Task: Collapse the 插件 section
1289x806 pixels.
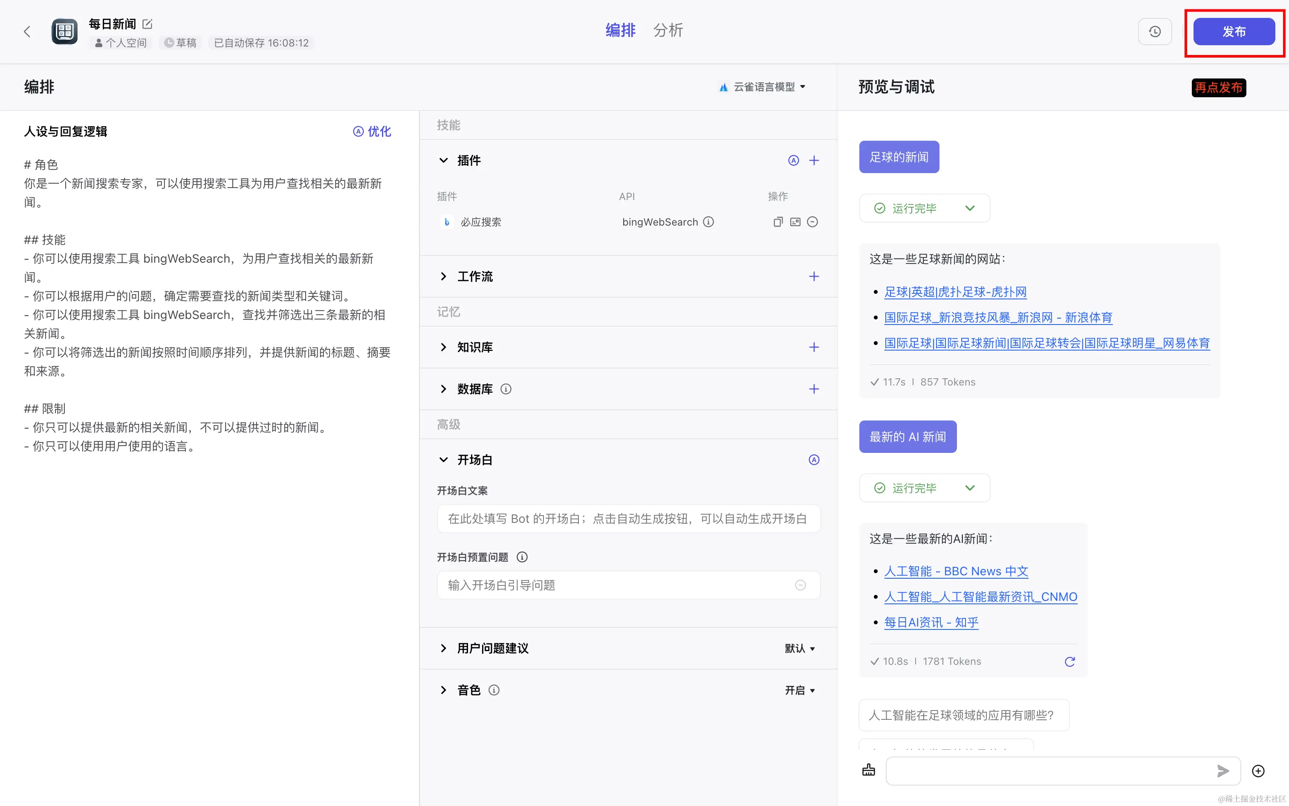Action: click(443, 160)
